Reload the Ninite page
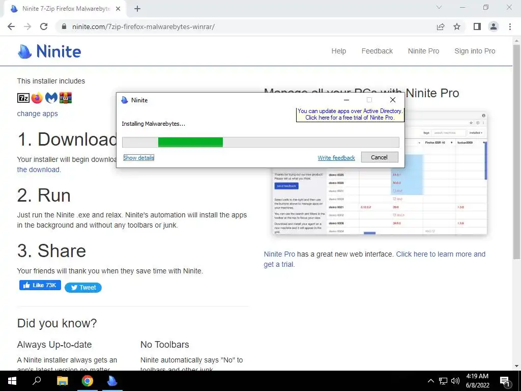 point(44,26)
